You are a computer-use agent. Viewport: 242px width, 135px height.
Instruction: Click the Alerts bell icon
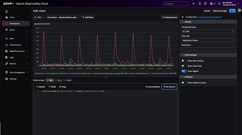click(6, 30)
